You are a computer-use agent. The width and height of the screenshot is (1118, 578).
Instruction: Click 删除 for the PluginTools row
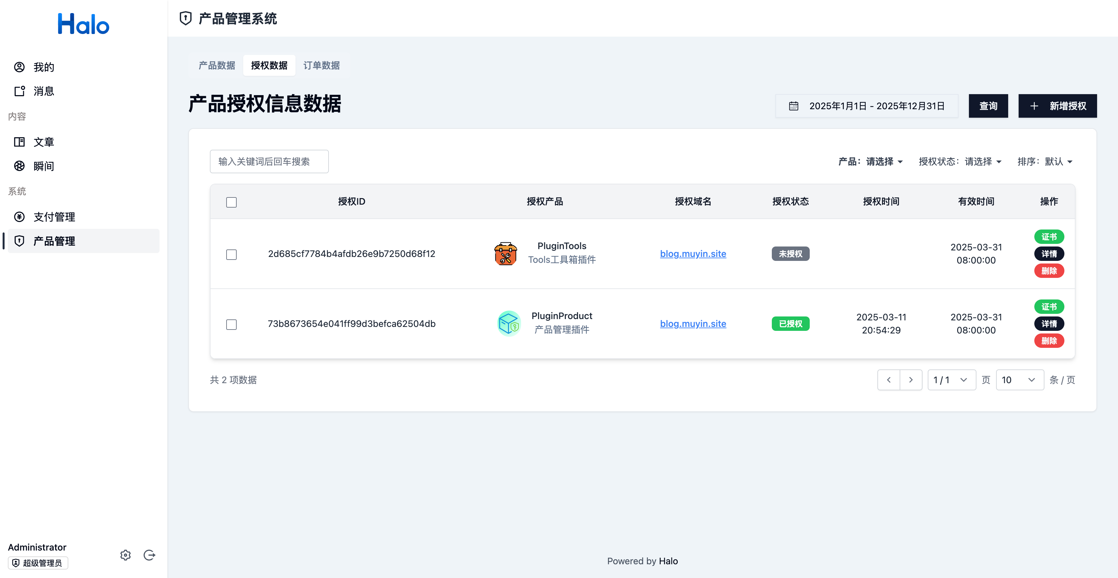[1049, 271]
